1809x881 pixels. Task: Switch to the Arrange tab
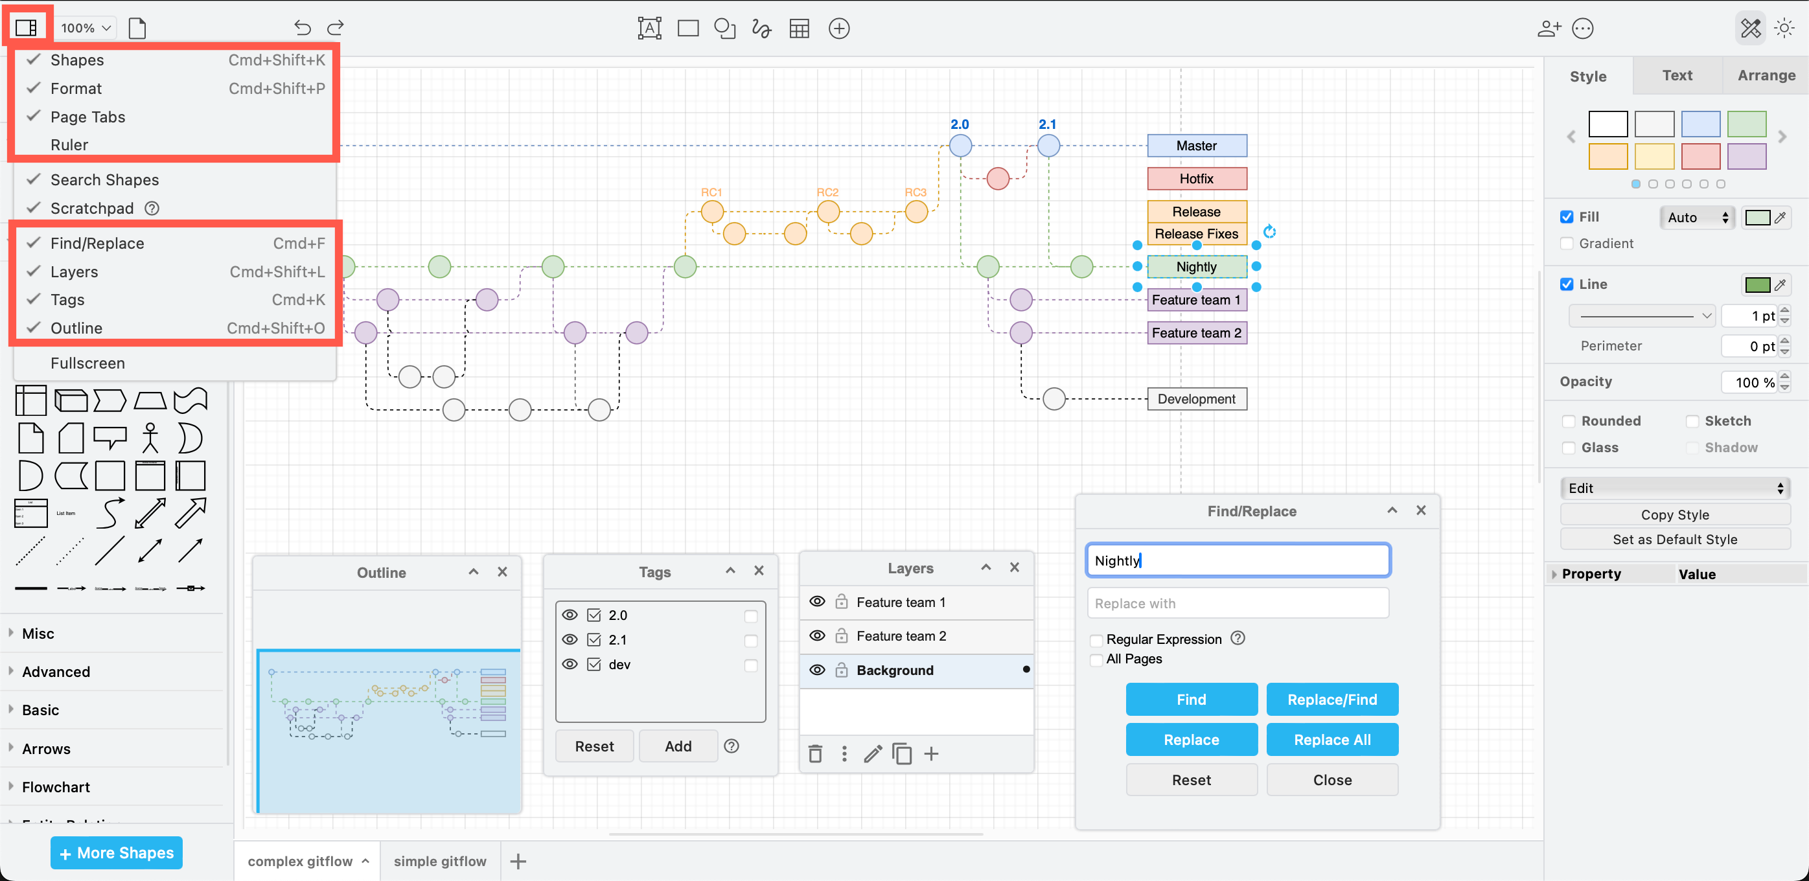[1766, 75]
